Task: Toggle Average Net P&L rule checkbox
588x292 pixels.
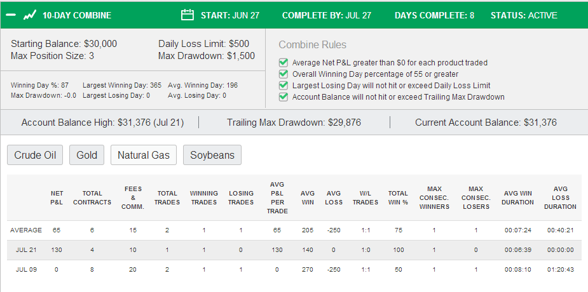Action: (x=284, y=62)
